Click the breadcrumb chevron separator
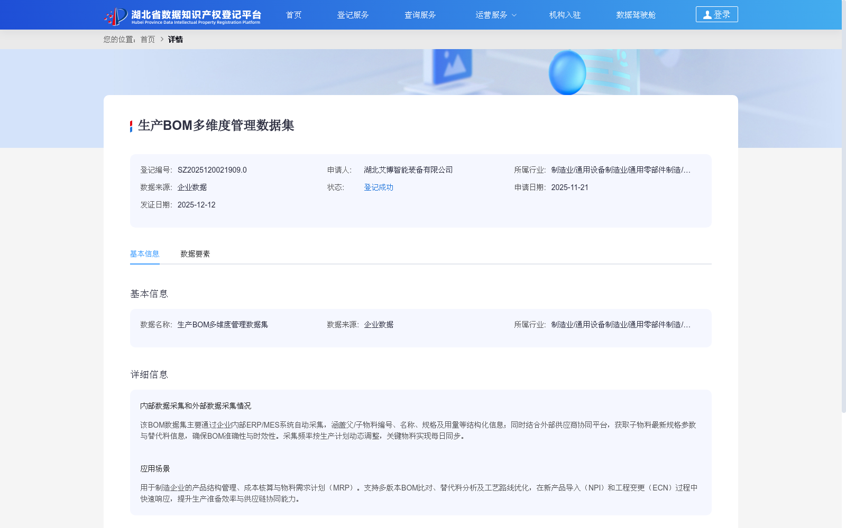 162,40
